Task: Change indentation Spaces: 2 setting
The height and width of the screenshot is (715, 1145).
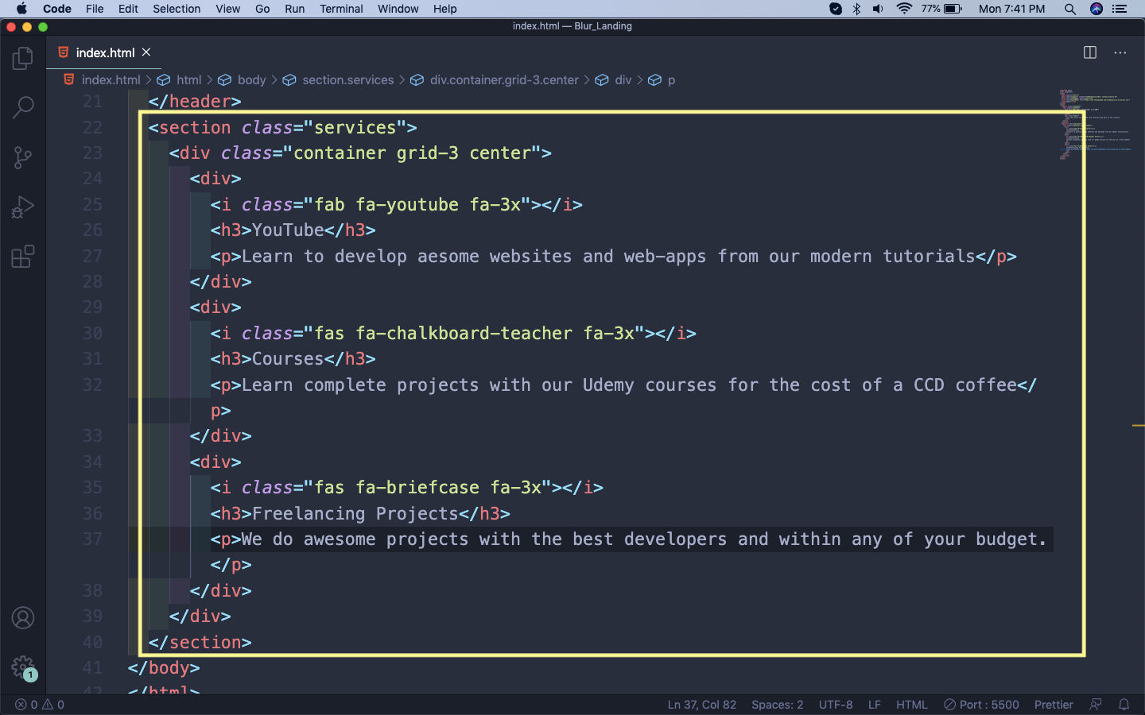Action: tap(778, 705)
